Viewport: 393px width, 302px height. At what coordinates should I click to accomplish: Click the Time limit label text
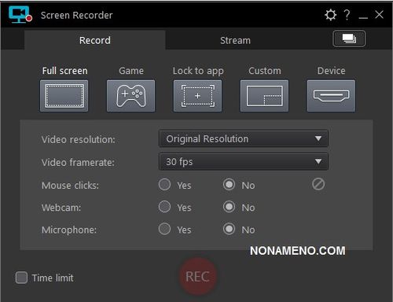click(53, 278)
